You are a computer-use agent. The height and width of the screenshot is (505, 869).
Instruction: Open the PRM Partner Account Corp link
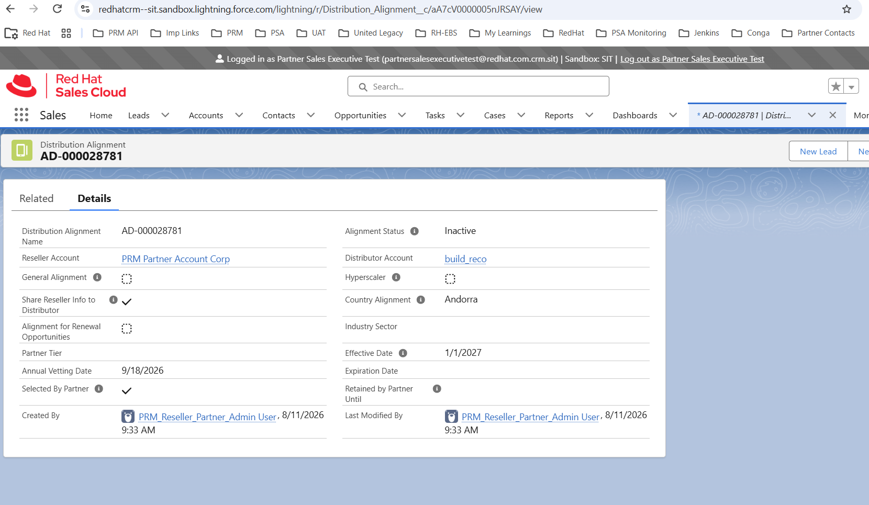176,259
